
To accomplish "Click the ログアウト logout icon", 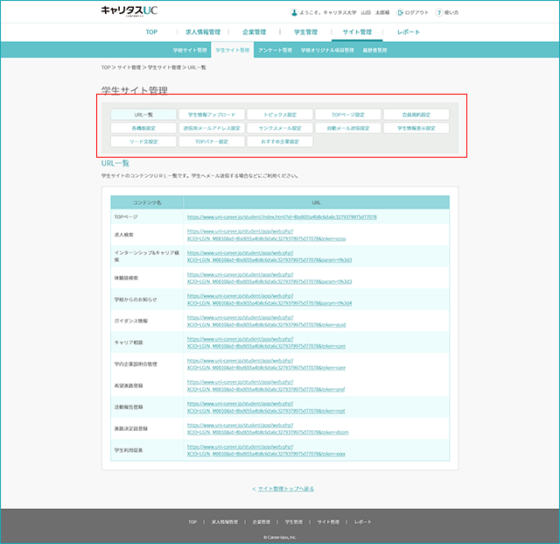I will (x=400, y=13).
